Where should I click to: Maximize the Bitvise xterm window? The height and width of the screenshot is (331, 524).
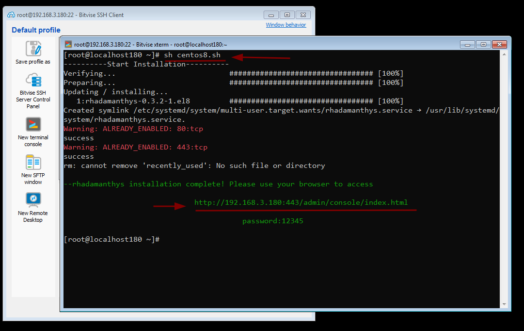click(483, 45)
